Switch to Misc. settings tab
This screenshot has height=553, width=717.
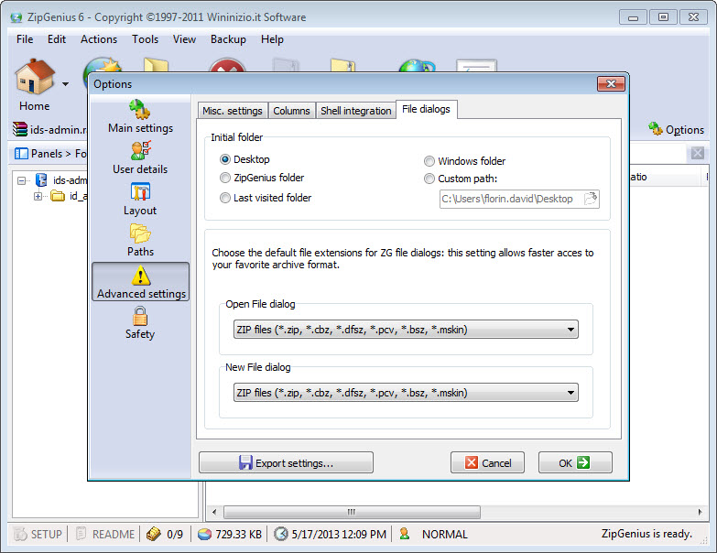point(233,111)
